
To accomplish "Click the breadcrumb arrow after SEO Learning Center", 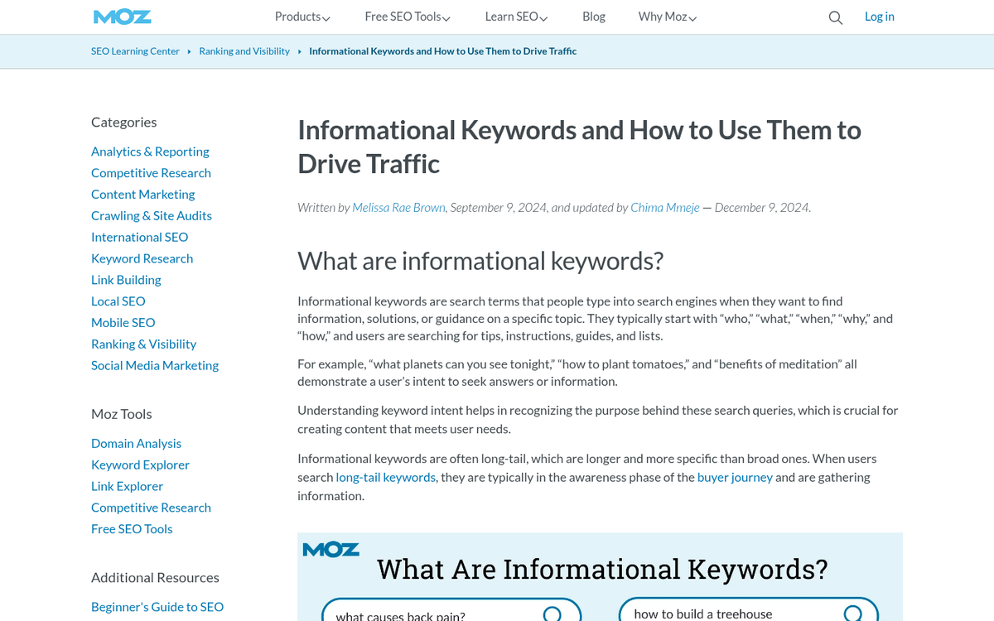I will pyautogui.click(x=189, y=51).
